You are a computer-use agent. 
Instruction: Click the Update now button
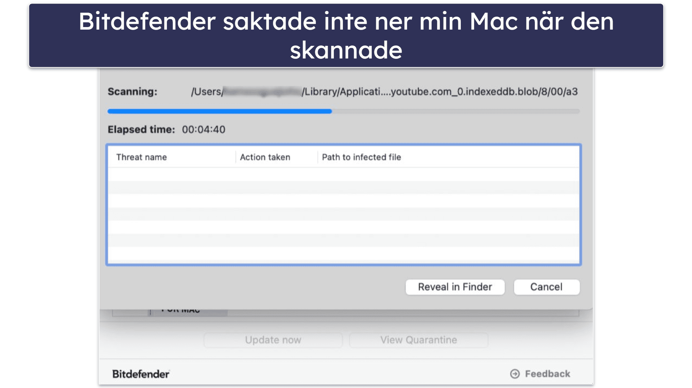point(273,340)
